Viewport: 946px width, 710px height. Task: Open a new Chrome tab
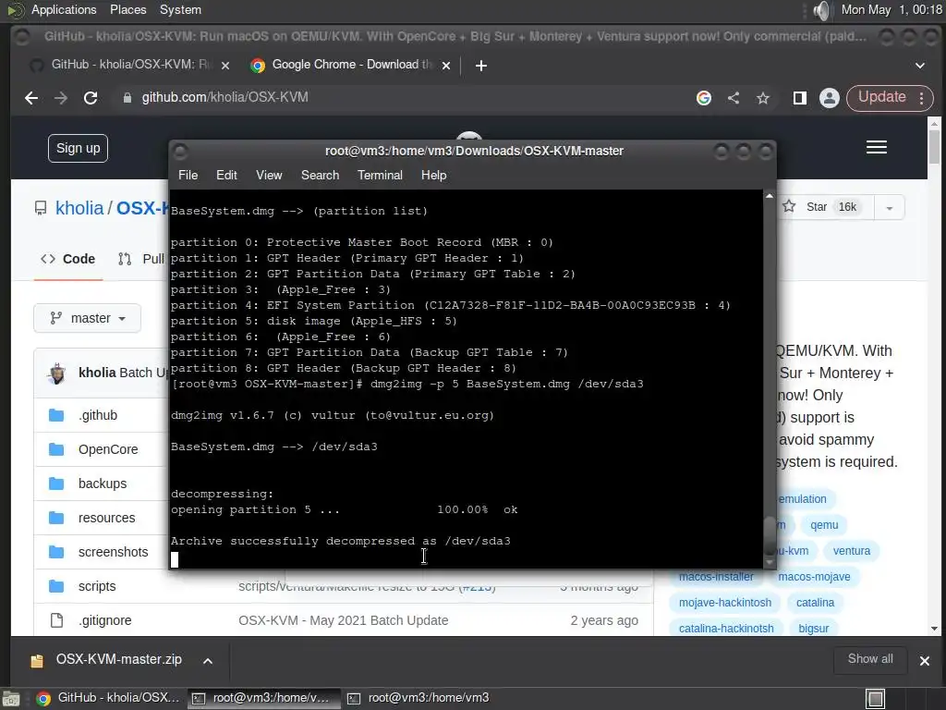[x=480, y=66]
